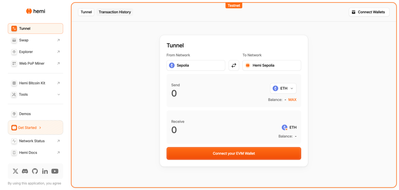The height and width of the screenshot is (190, 399).
Task: Click the Web PoP Miner external-link arrow
Action: click(58, 63)
